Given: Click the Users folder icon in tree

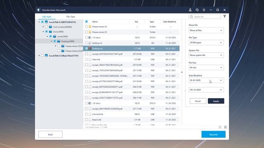Looking at the screenshot, I should pos(50,32).
